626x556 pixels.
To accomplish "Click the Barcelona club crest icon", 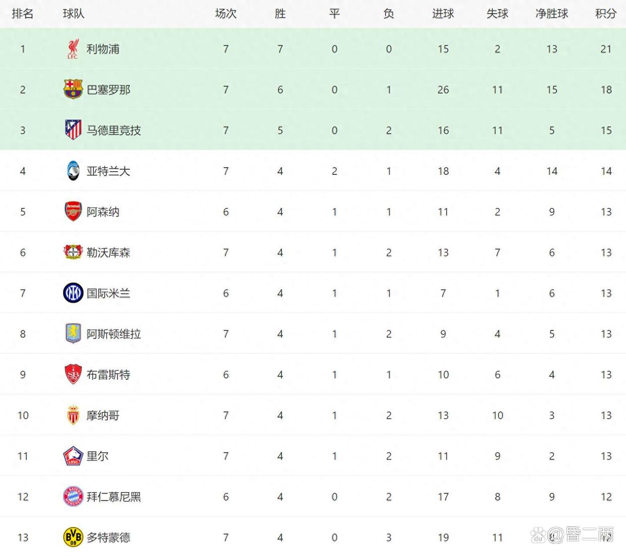I will coord(73,89).
